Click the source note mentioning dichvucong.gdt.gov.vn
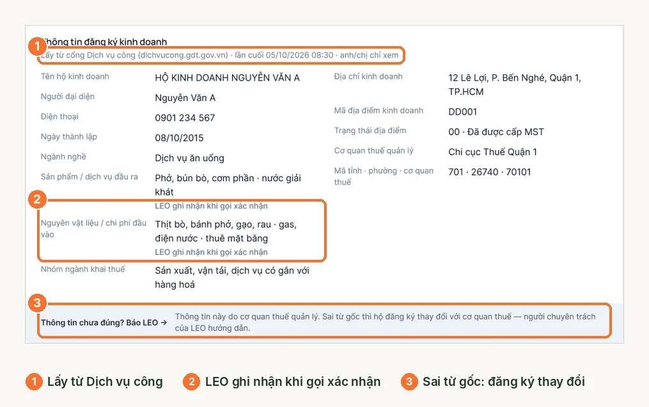 tap(219, 55)
